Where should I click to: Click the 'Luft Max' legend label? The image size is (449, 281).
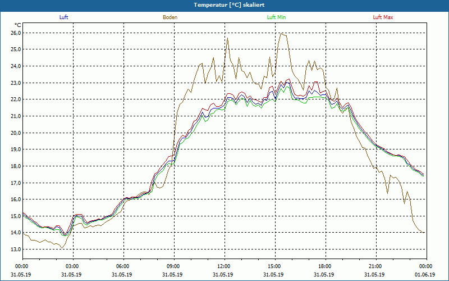[383, 17]
